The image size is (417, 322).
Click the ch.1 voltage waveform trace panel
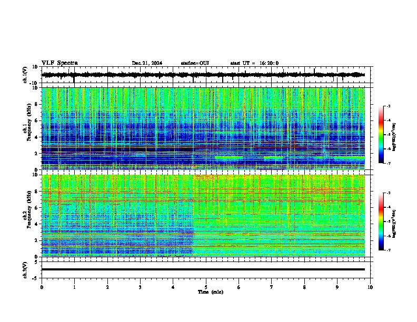(206, 75)
